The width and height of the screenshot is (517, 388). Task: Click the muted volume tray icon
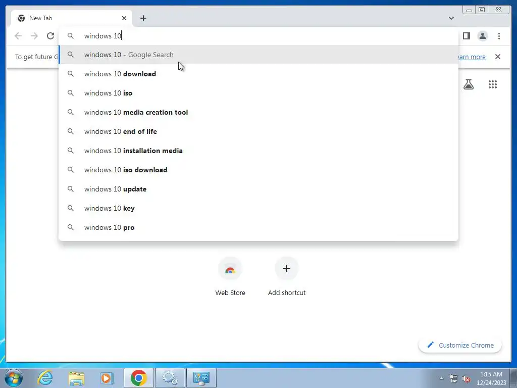pyautogui.click(x=466, y=378)
